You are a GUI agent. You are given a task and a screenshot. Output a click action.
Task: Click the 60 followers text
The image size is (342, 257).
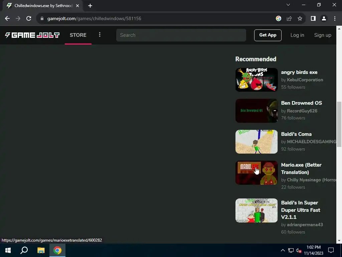coord(293,232)
